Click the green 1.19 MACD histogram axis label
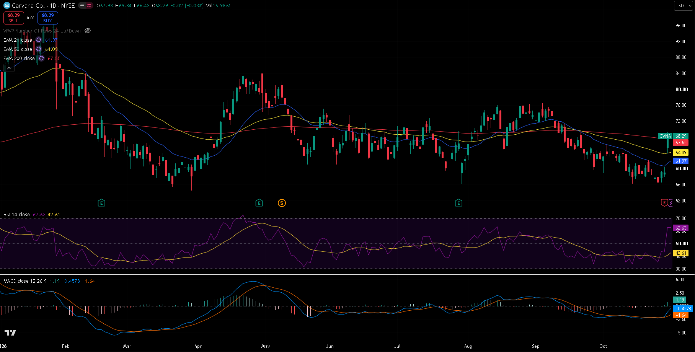Image resolution: width=695 pixels, height=352 pixels. (x=680, y=300)
